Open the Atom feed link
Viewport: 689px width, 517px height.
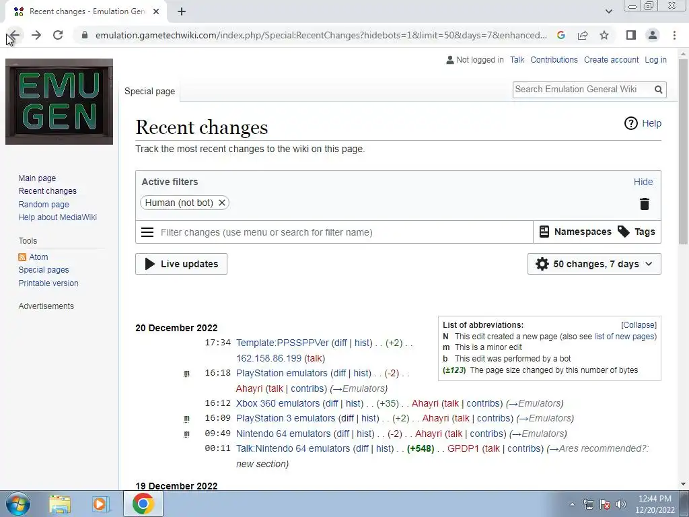38,256
